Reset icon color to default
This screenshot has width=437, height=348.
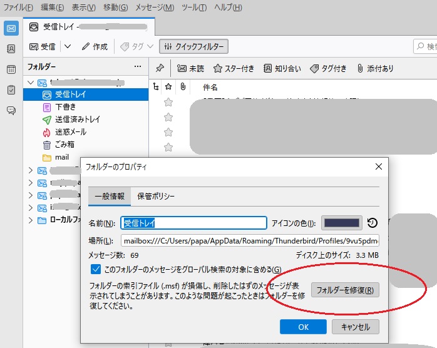[x=372, y=223]
